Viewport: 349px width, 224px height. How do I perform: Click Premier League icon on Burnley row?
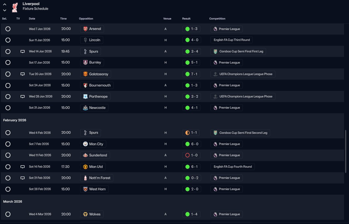pos(215,63)
